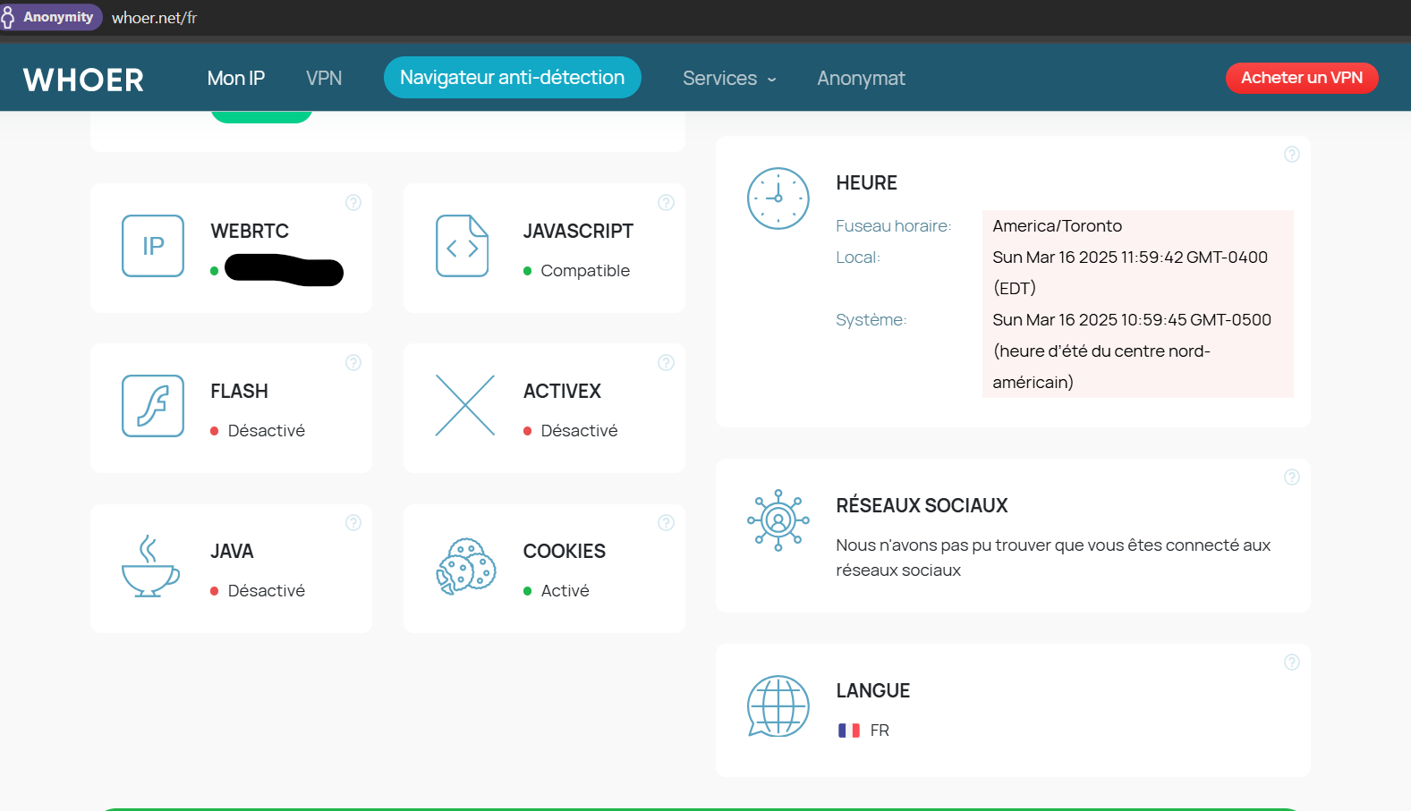Click the Java coffee cup icon

click(150, 566)
